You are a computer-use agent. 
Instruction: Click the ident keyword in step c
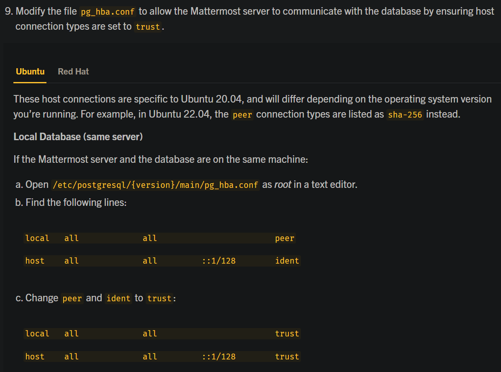118,298
